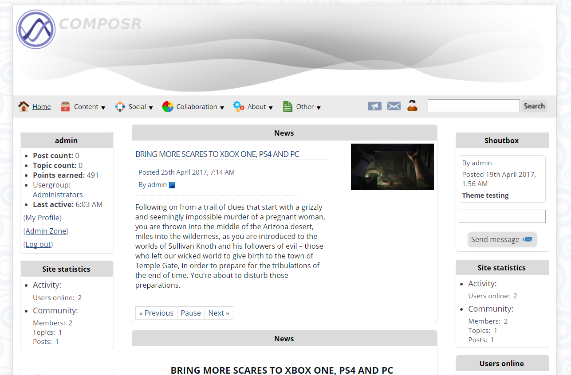This screenshot has height=375, width=571.
Task: Open the Admin Zone link
Action: (x=46, y=231)
